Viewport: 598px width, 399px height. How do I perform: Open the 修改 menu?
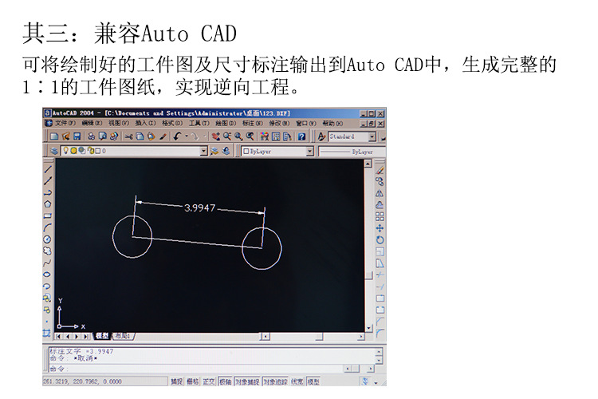click(x=279, y=124)
